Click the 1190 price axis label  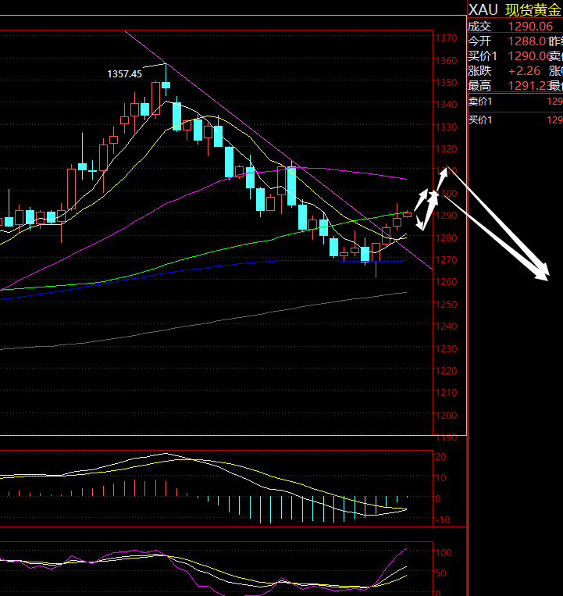447,437
